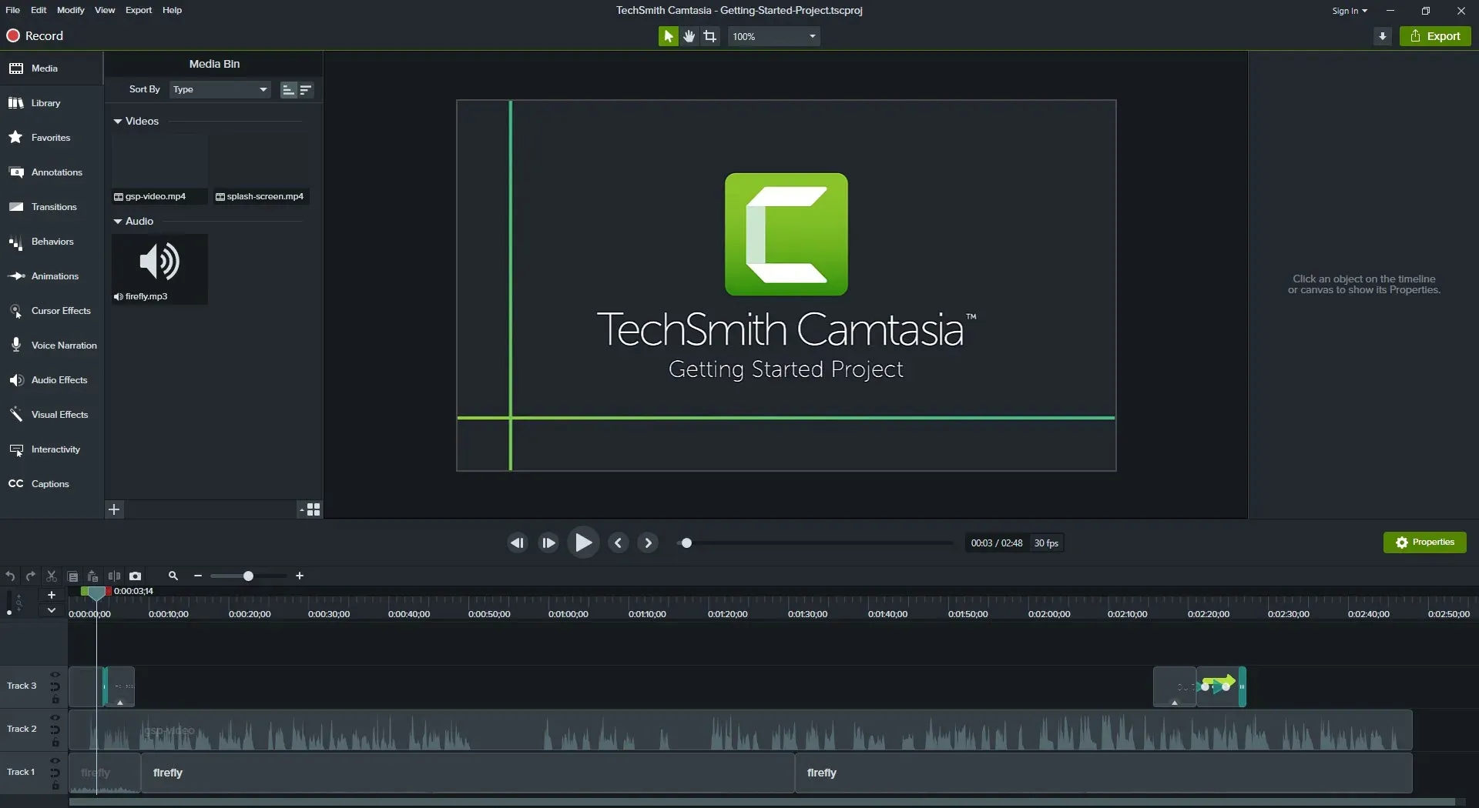Add a new track with plus button
Viewport: 1479px width, 808px height.
52,595
